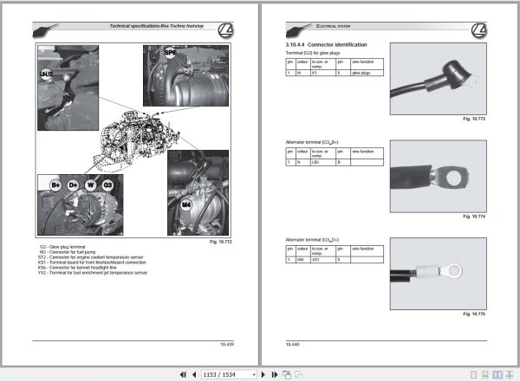This screenshot has width=520, height=382.
Task: Click page number '10-440' at right page footer
Action: coord(293,345)
